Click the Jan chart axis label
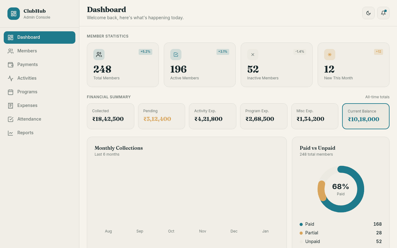The height and width of the screenshot is (248, 397). [265, 231]
